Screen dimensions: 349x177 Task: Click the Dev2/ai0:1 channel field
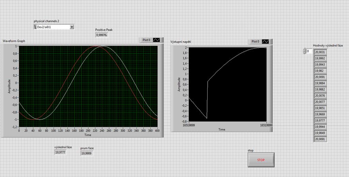point(53,27)
